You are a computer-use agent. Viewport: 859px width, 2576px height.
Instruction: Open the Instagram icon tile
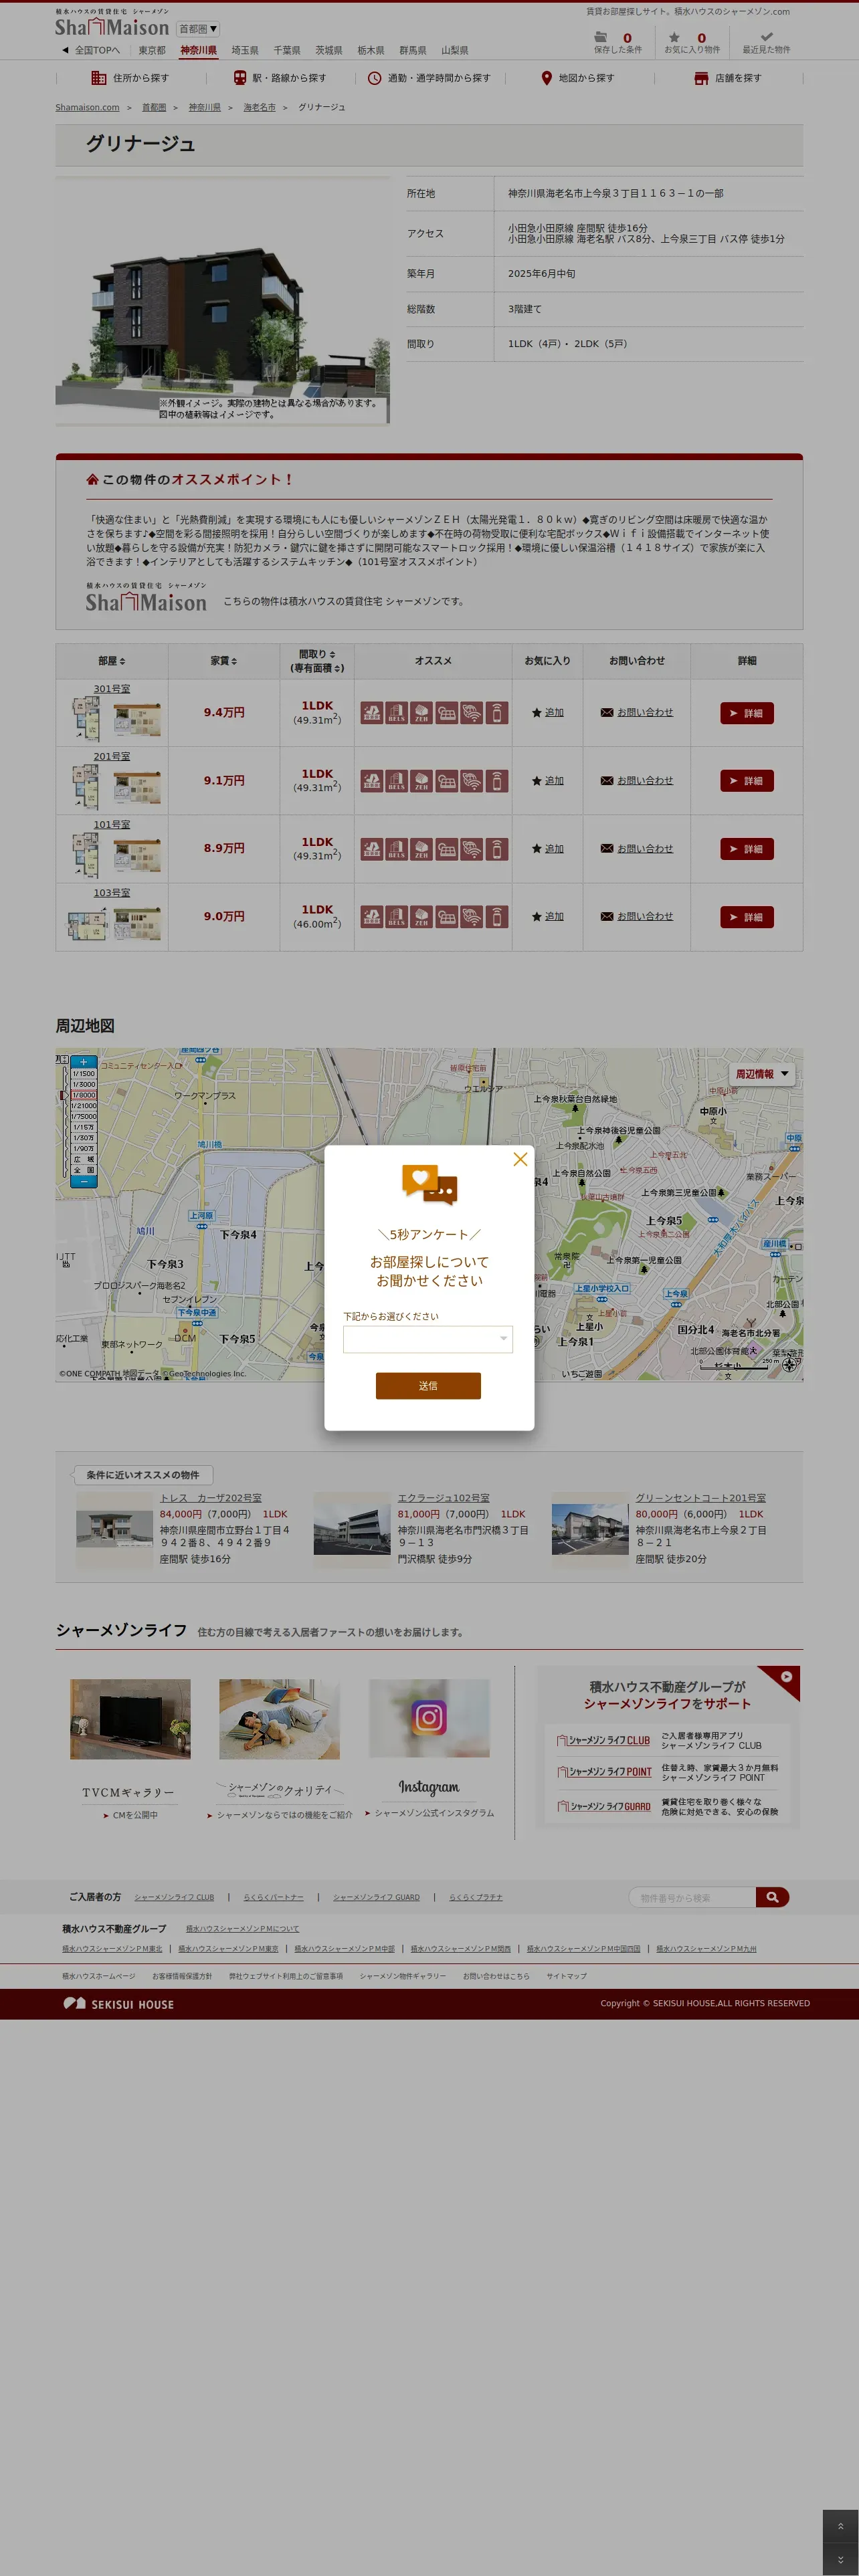click(x=429, y=1718)
